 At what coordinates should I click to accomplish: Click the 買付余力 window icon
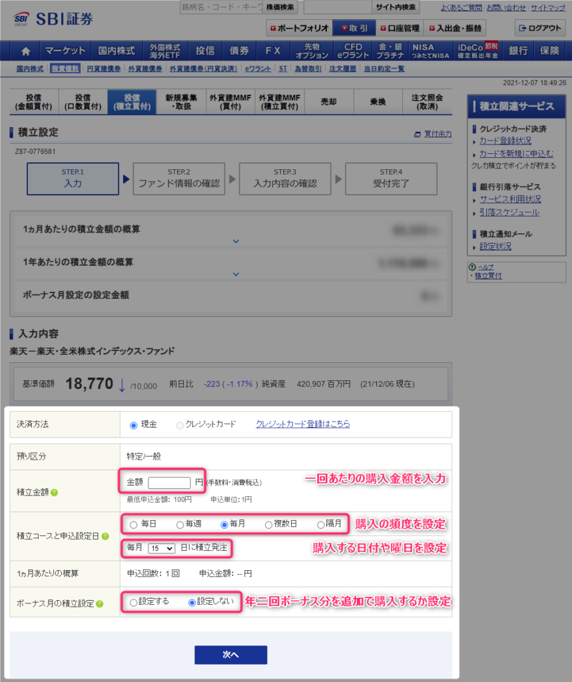coord(417,135)
